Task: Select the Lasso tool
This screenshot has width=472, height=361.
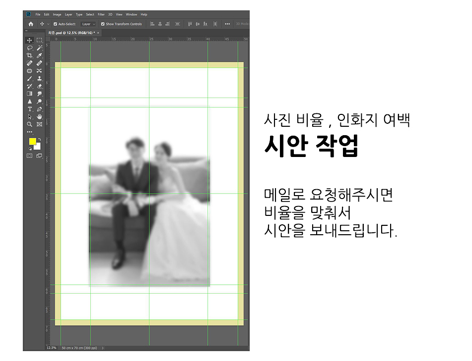Action: click(29, 48)
